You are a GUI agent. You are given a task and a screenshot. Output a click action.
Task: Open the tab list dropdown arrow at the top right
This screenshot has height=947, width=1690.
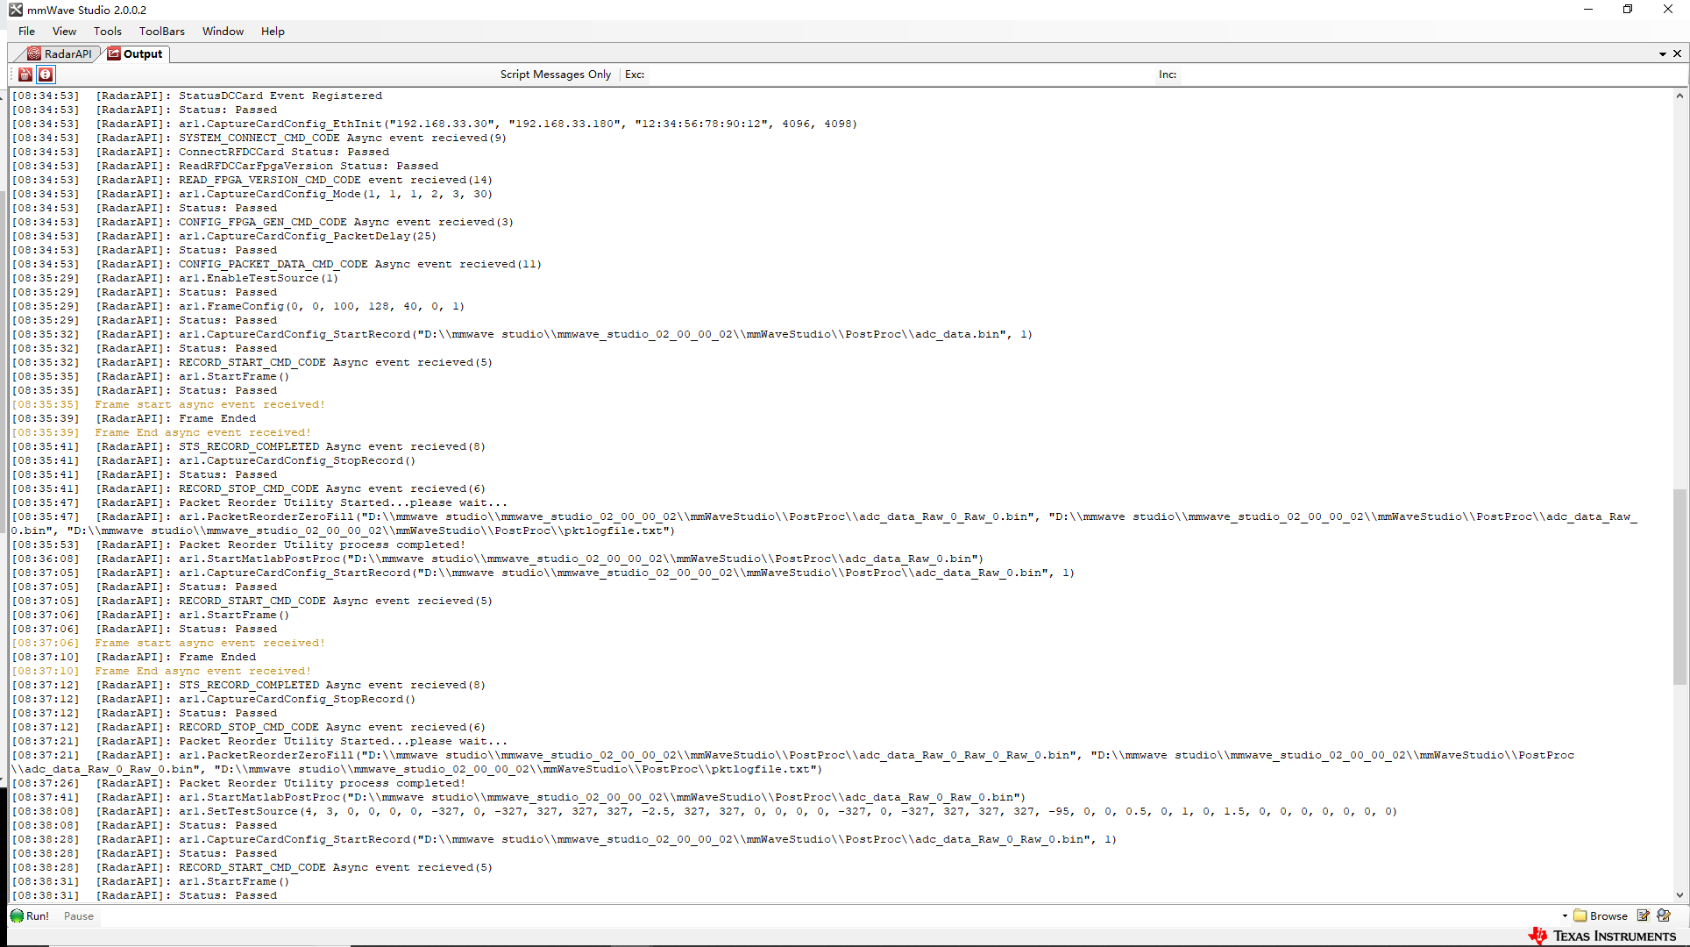[x=1662, y=54]
